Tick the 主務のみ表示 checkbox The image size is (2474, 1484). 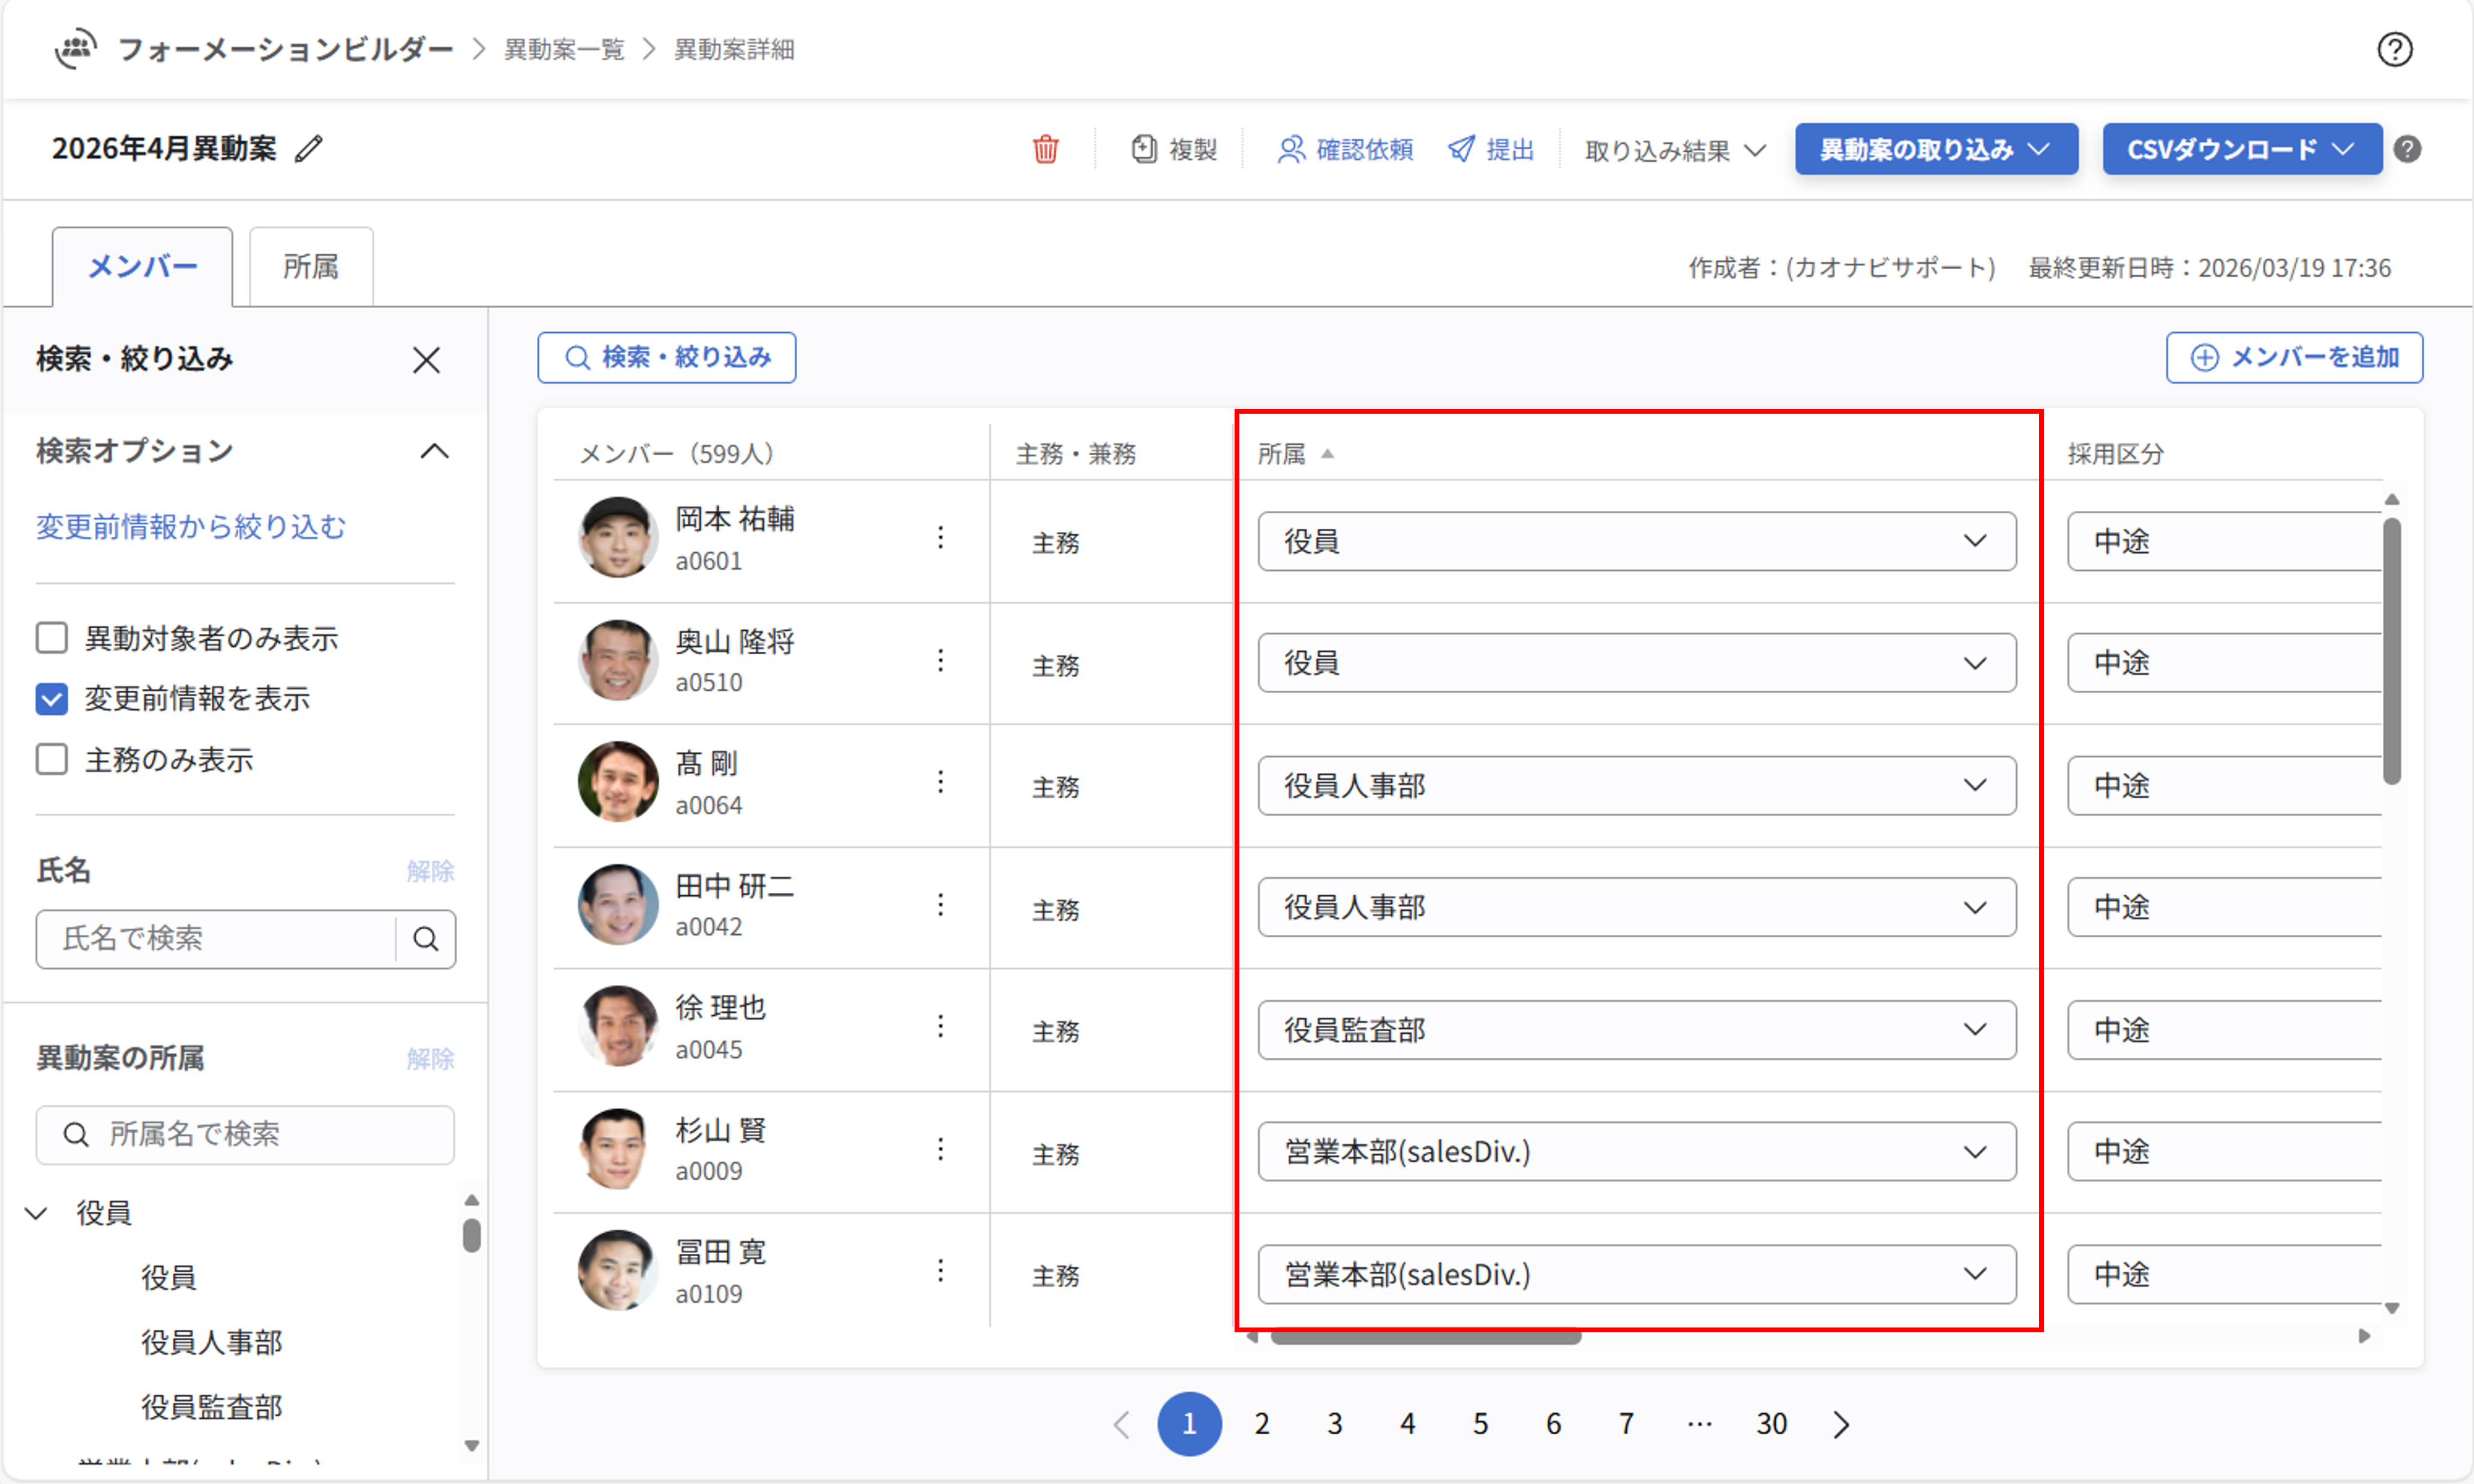52,760
